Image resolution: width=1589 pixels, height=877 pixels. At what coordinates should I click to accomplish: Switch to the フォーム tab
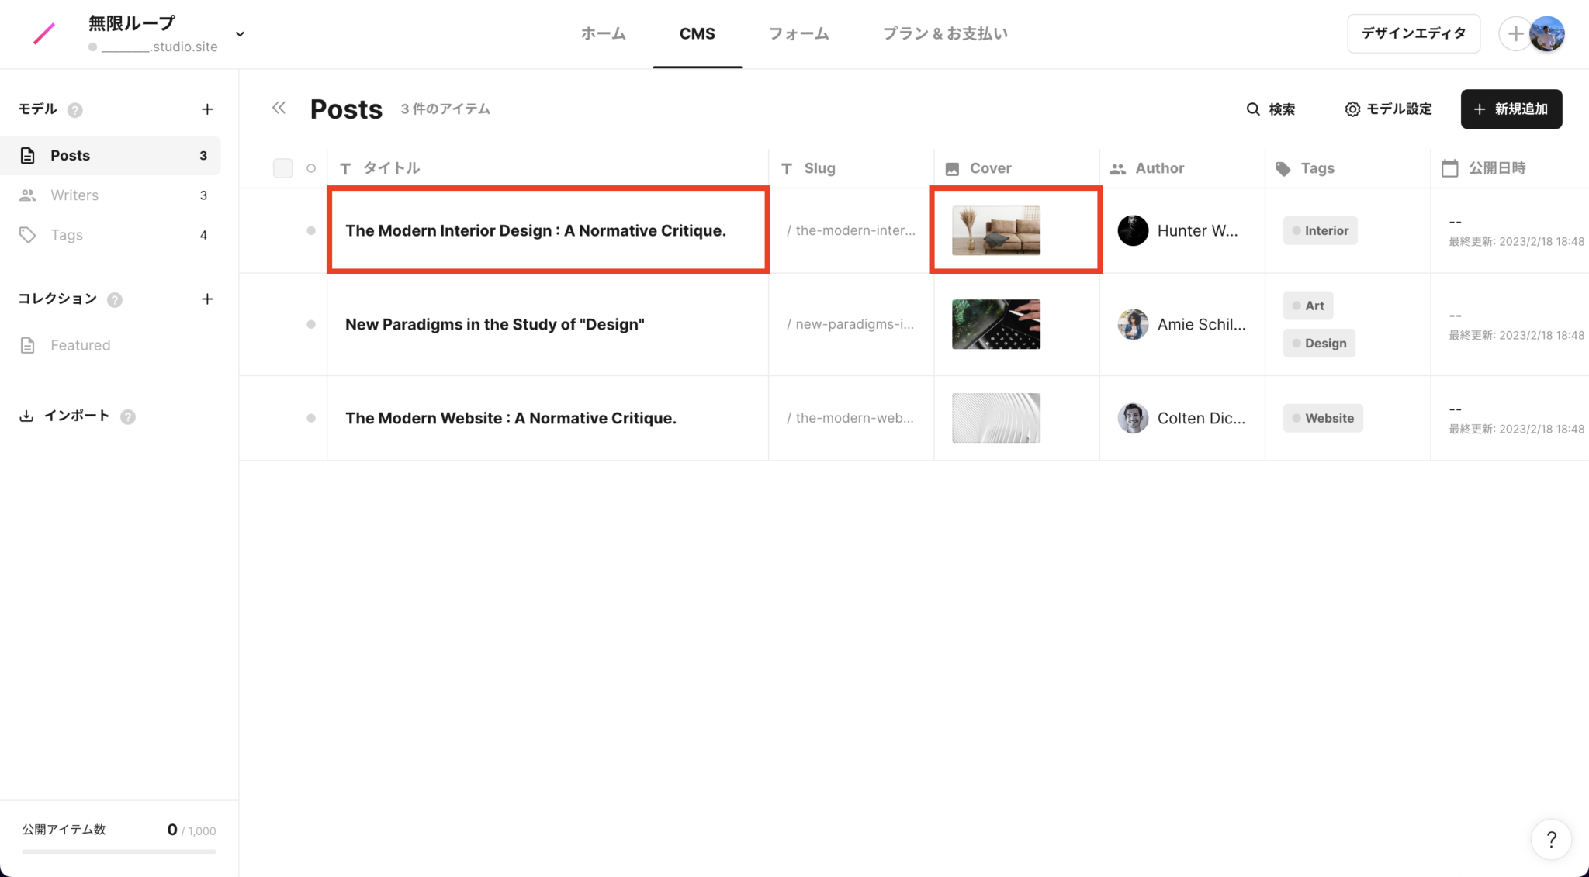pyautogui.click(x=798, y=34)
